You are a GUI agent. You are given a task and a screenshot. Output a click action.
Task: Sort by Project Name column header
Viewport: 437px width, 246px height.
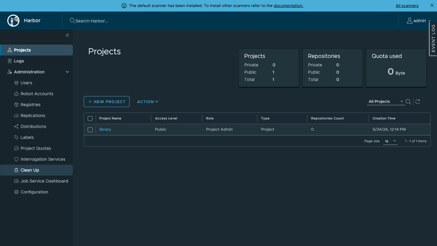tap(110, 118)
